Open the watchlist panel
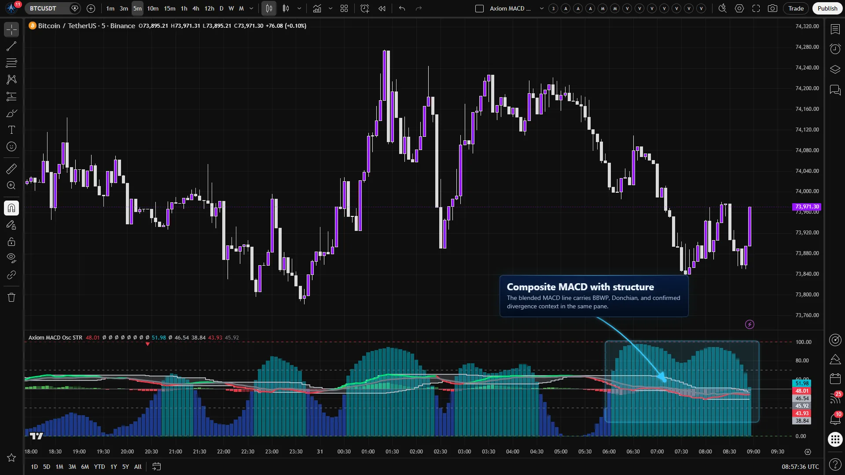This screenshot has height=475, width=845. click(x=835, y=29)
